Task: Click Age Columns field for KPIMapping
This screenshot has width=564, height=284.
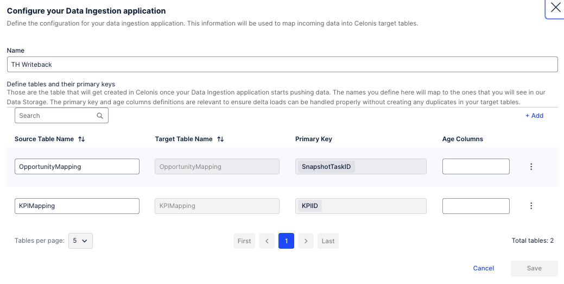Action: [x=476, y=206]
